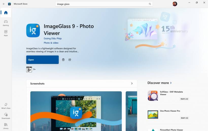
Task: Open the user profile avatar
Action: pyautogui.click(x=175, y=4)
